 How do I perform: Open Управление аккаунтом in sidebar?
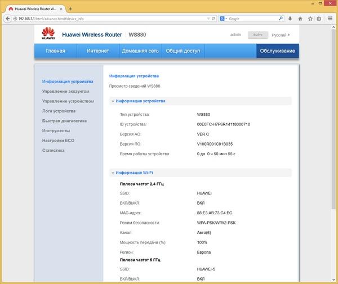[x=66, y=92]
